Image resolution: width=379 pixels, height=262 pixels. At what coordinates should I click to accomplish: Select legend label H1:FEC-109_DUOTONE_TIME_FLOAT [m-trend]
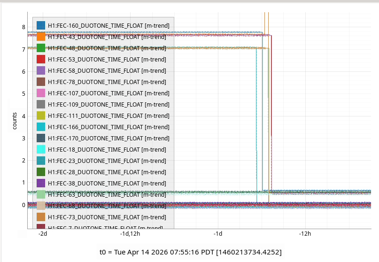(108, 105)
